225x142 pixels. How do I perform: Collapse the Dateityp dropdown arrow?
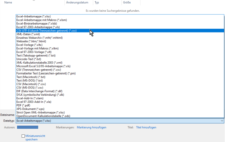(222, 121)
